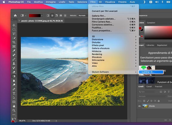Select the Gradient tool in toolbox

tap(14, 76)
